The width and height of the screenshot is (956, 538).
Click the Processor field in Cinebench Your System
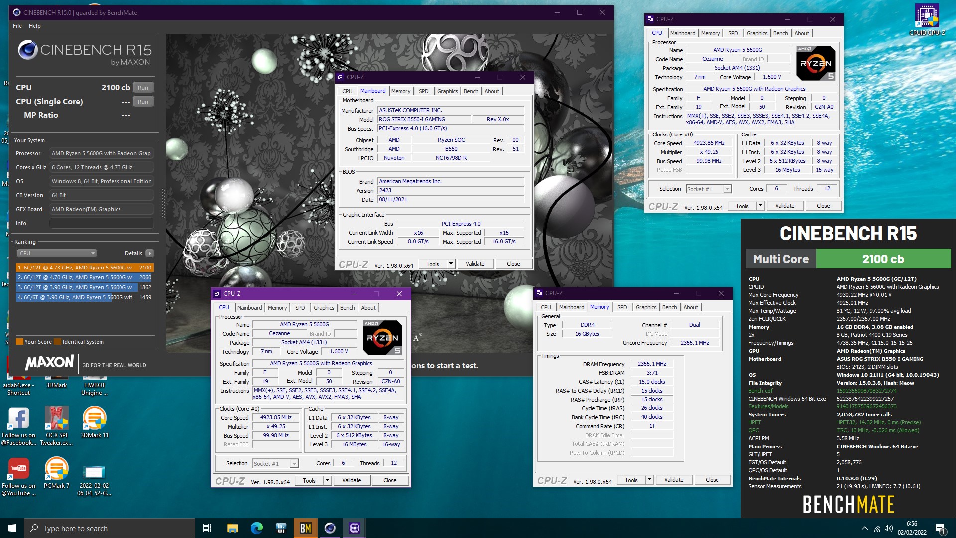(x=102, y=153)
